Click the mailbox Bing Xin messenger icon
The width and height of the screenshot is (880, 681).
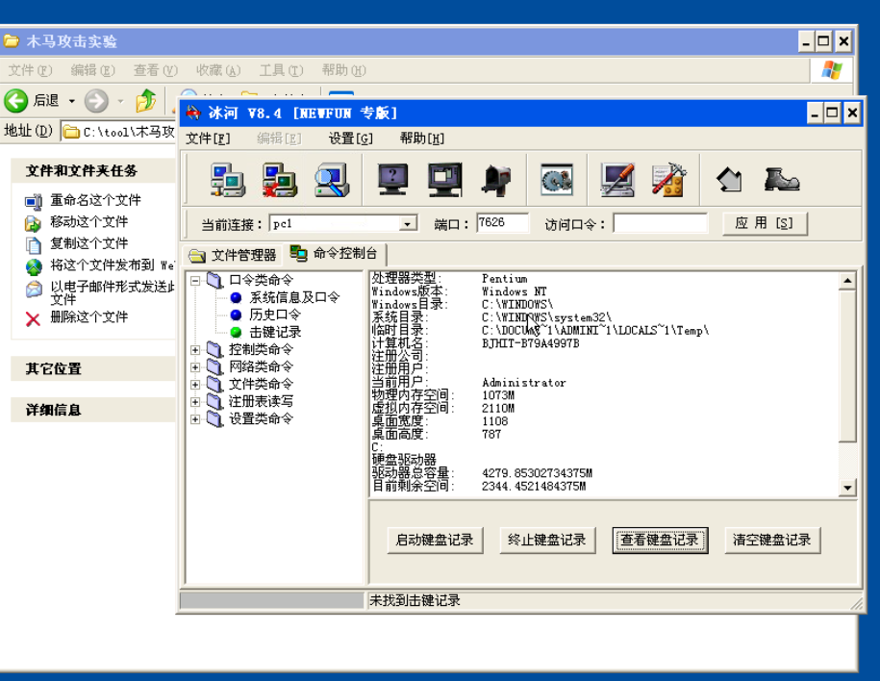(497, 180)
